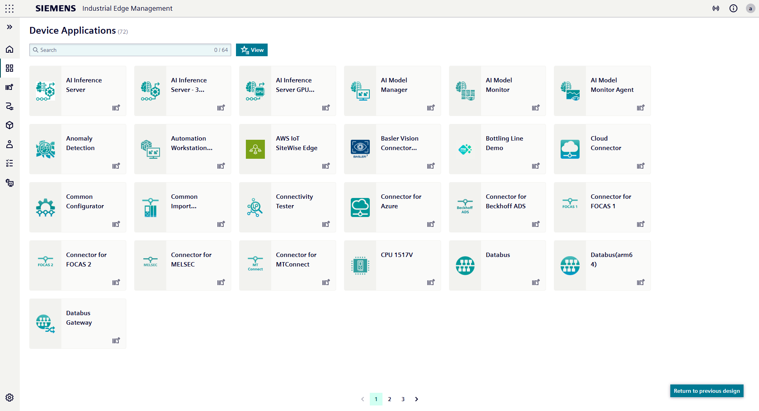This screenshot has width=759, height=411.
Task: Go to Home in the sidebar
Action: (10, 49)
